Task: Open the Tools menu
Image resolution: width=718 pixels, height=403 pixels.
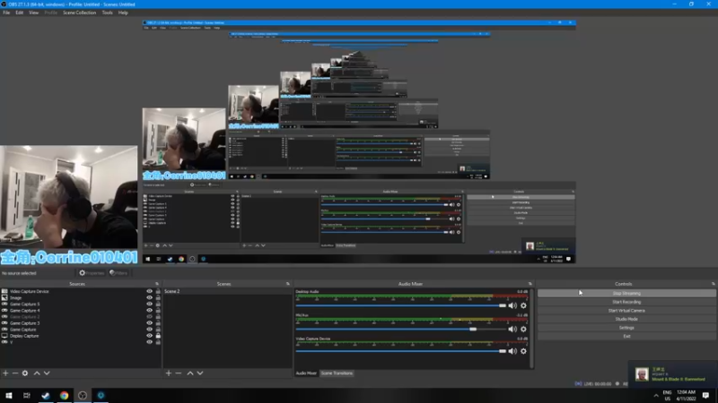Action: tap(107, 13)
